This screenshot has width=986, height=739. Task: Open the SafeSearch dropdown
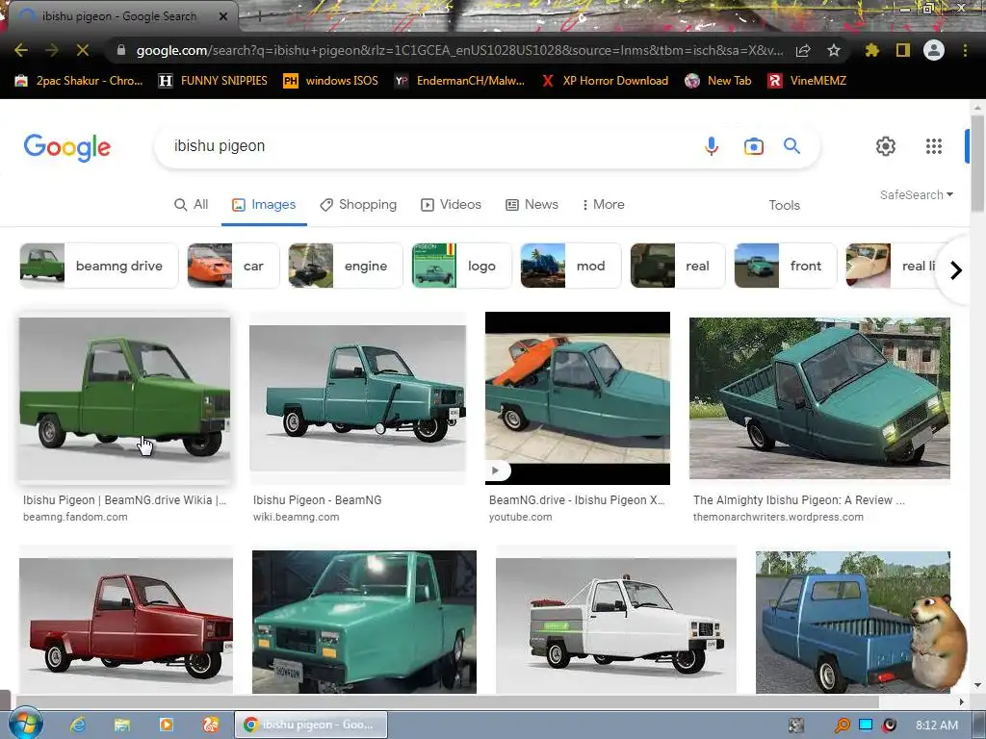pyautogui.click(x=917, y=194)
